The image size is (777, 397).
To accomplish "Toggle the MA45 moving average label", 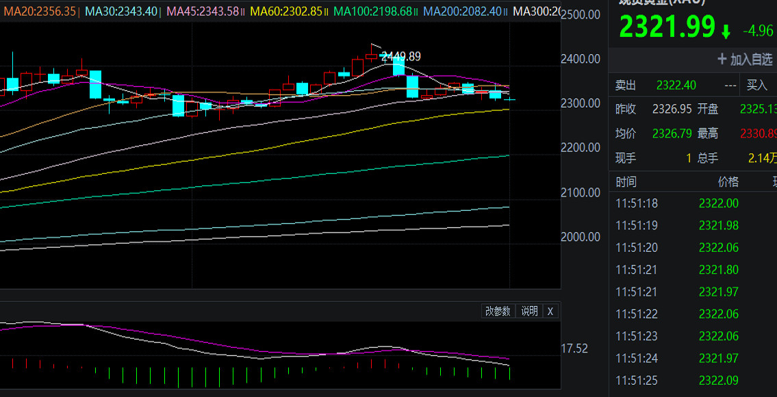I will [203, 12].
